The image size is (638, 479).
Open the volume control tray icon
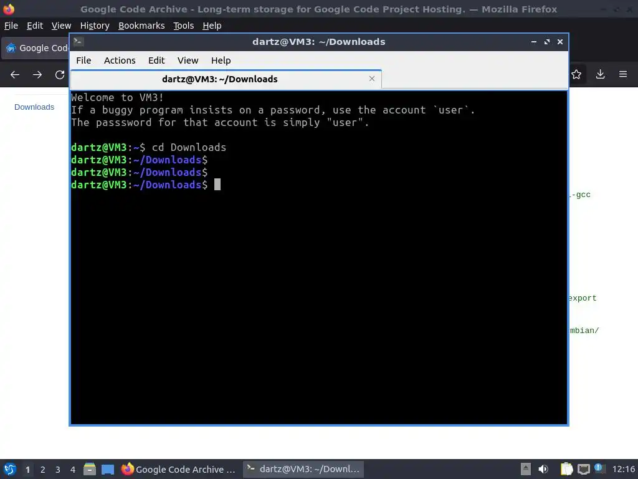(x=543, y=469)
